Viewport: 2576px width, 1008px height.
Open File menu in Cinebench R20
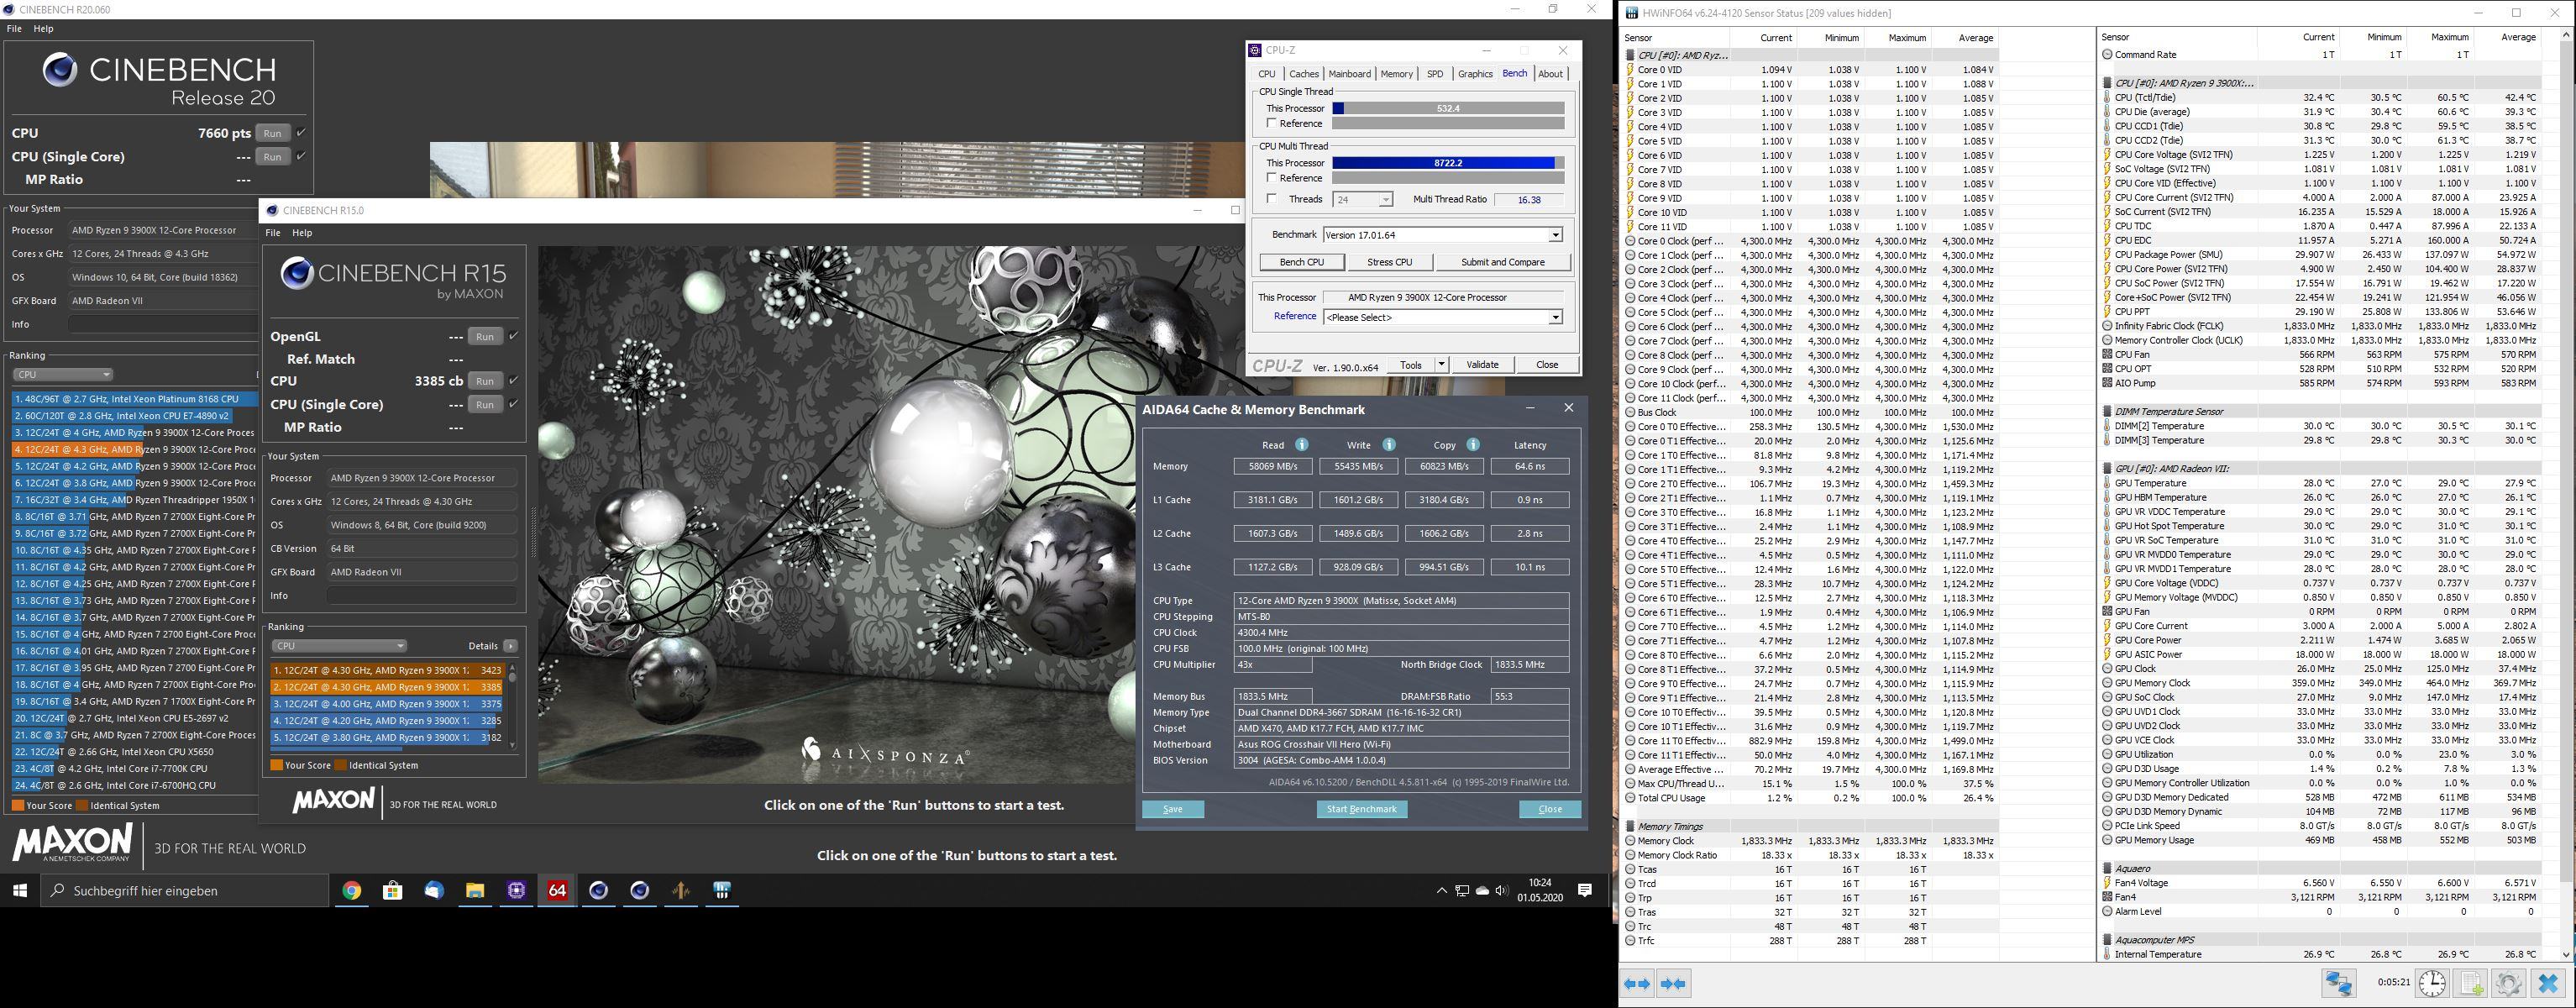click(14, 28)
